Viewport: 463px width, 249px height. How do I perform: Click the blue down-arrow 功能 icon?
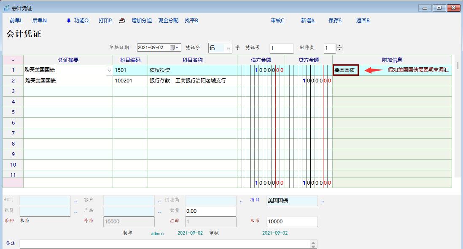69,21
